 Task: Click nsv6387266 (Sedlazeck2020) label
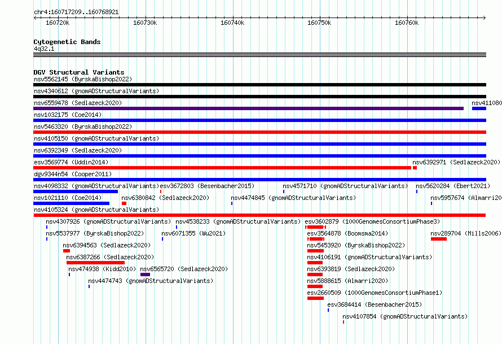click(110, 257)
